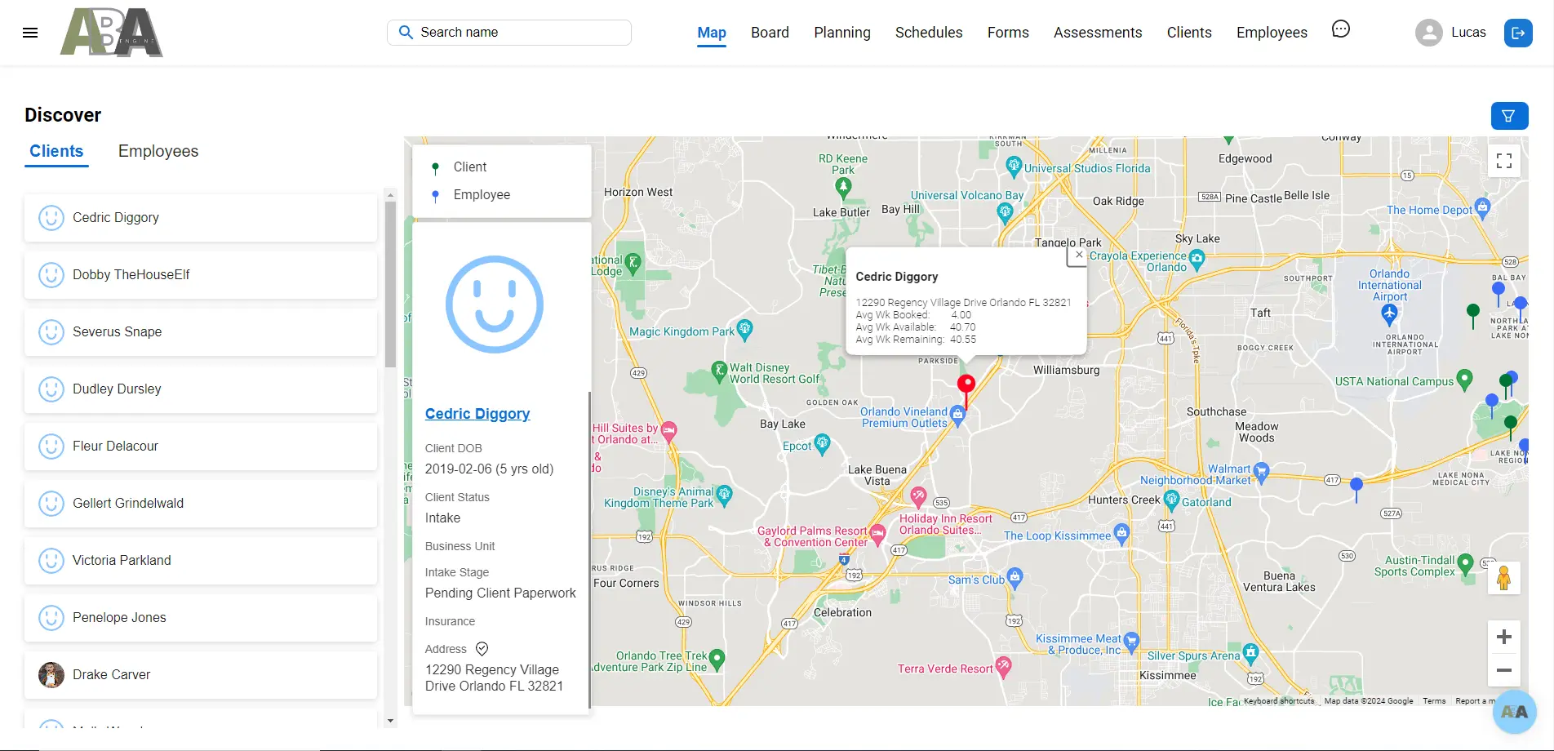Click the client list scrollbar thumb

coord(390,284)
